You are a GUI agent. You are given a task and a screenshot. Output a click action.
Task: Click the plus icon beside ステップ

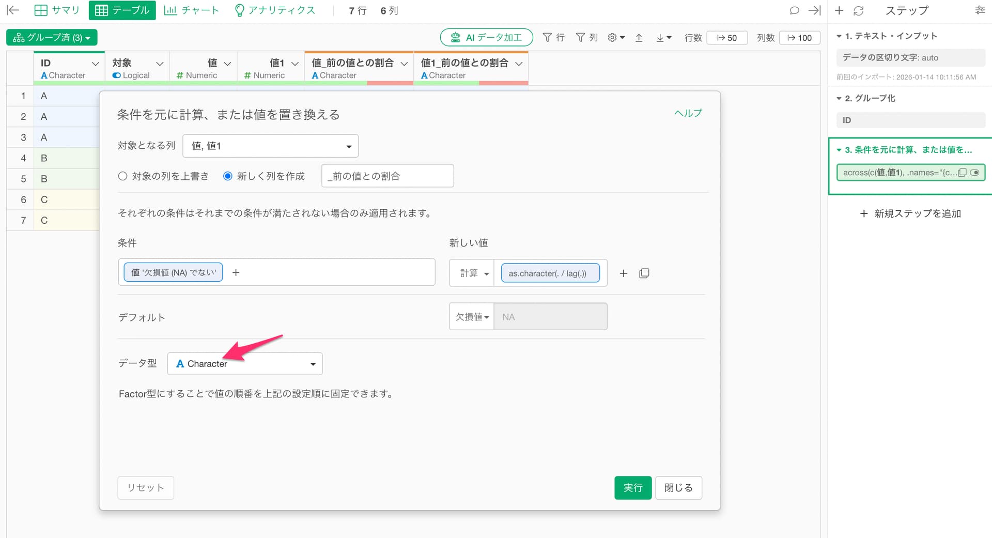point(839,10)
